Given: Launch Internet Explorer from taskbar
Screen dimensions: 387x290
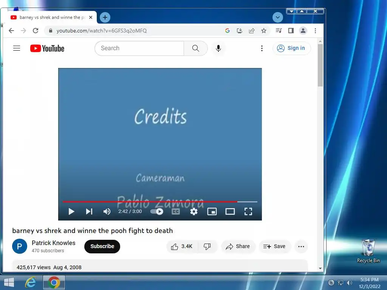Looking at the screenshot, I should pyautogui.click(x=31, y=282).
